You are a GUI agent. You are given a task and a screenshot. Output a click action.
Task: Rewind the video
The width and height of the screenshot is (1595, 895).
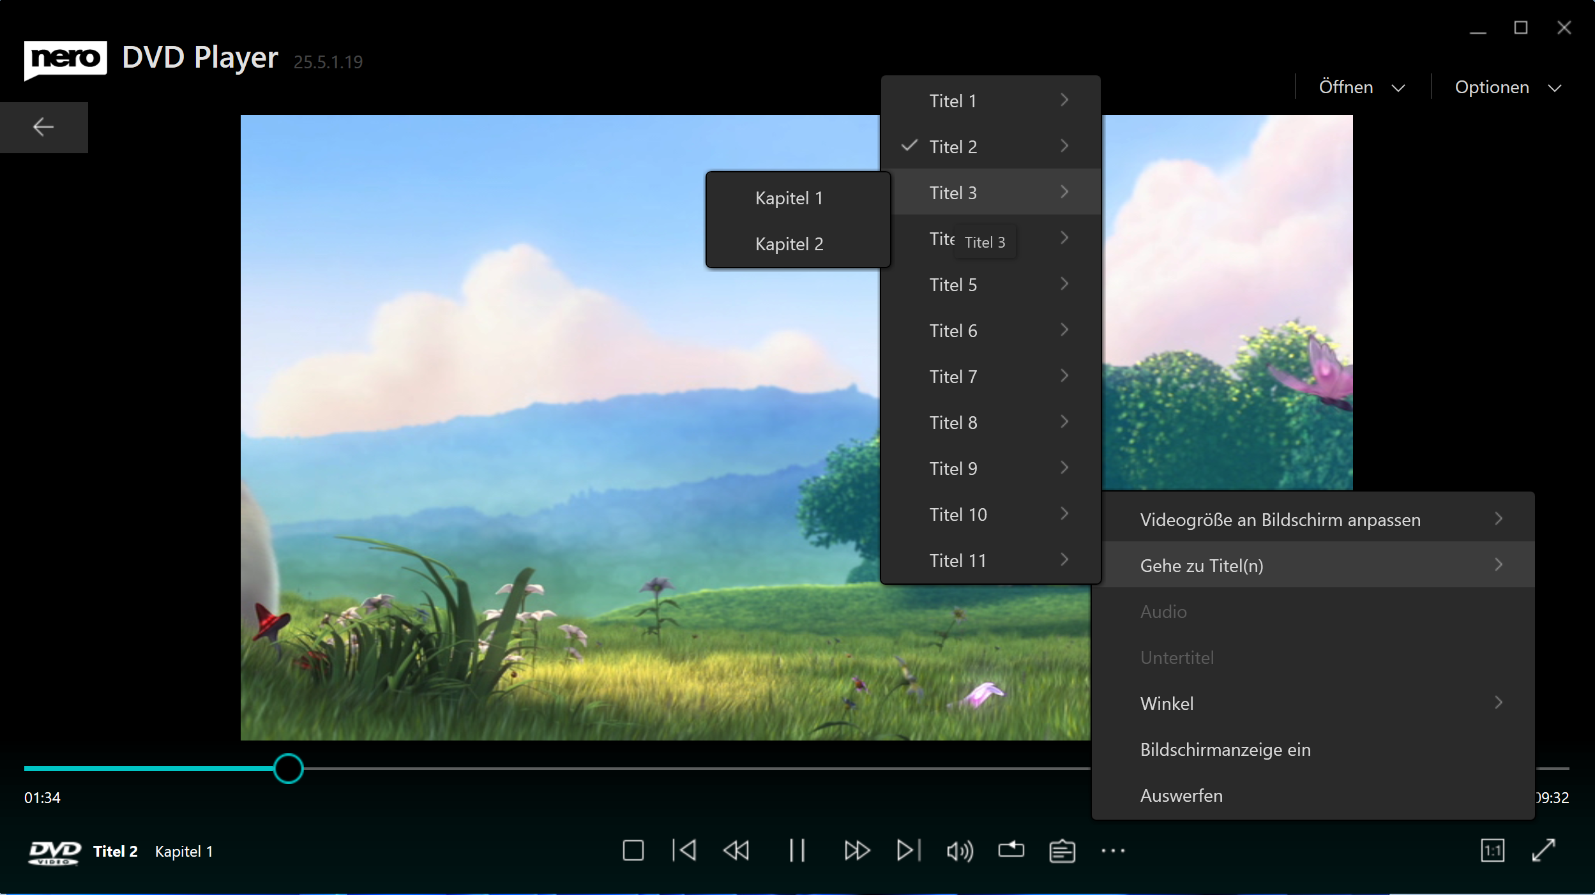click(x=736, y=850)
